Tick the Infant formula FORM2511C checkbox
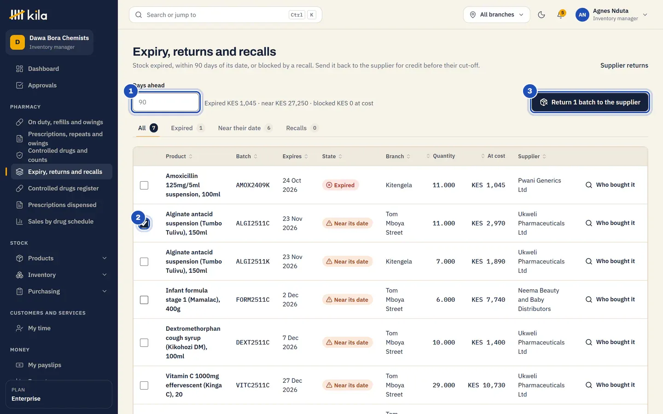The width and height of the screenshot is (663, 414). click(144, 300)
